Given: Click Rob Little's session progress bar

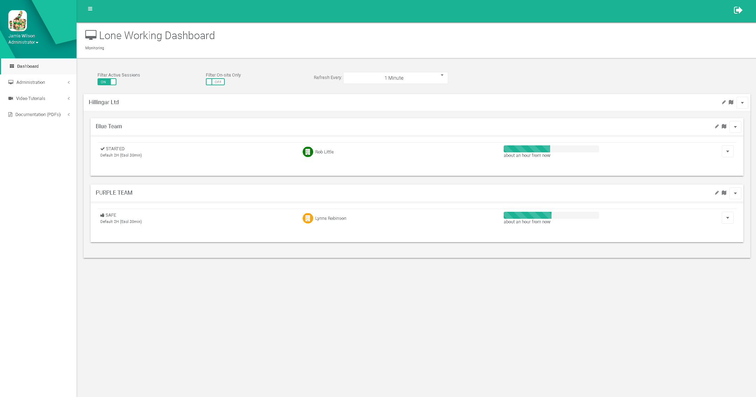Looking at the screenshot, I should (551, 149).
